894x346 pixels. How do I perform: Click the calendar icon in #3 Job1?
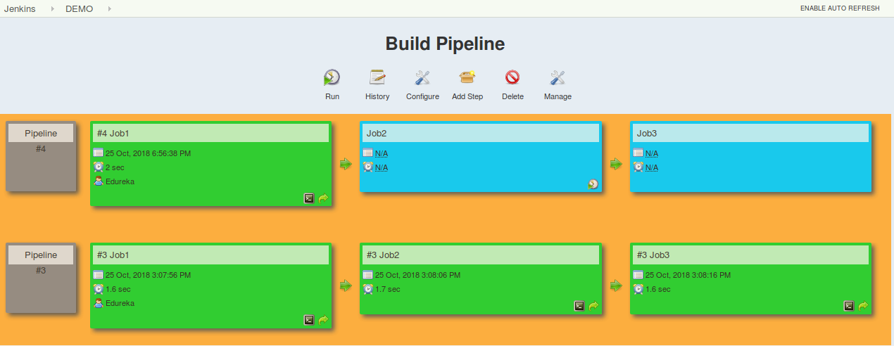pos(99,275)
